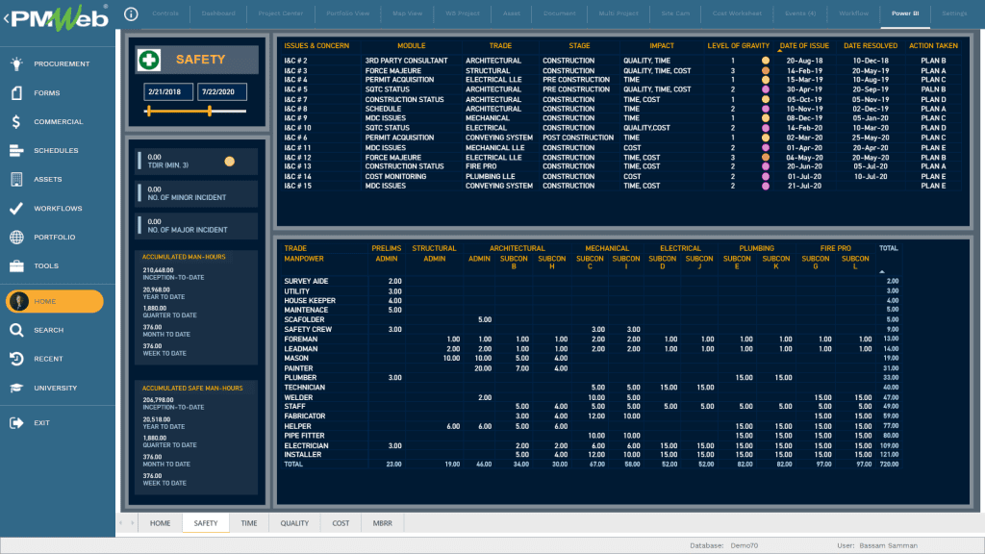Click the User: Bassam Samman status entry
The image size is (985, 554).
pos(877,546)
